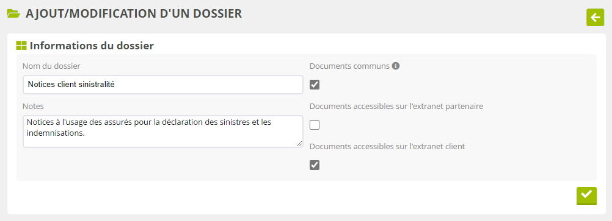The height and width of the screenshot is (221, 612).
Task: Place cursor on the word indemnisations in Notes
Action: [54, 133]
